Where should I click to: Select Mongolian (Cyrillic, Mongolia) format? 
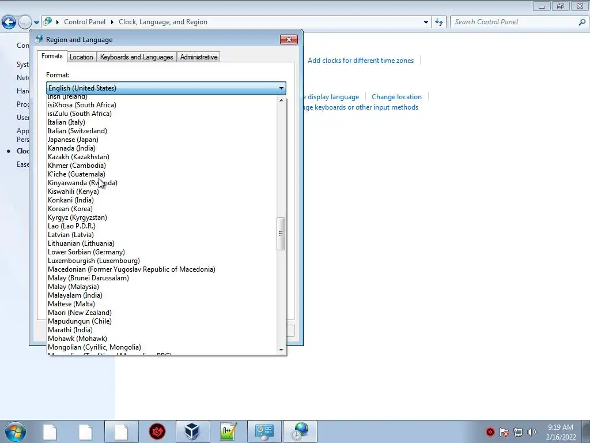(x=162, y=347)
